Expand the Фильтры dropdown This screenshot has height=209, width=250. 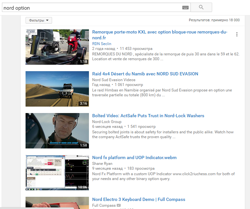[39, 20]
